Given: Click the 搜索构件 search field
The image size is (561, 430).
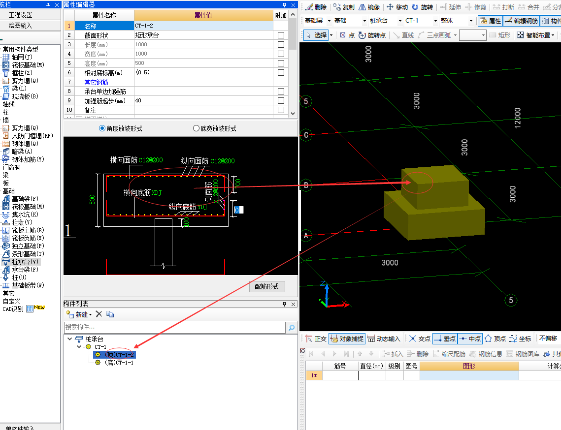Looking at the screenshot, I should pos(175,327).
